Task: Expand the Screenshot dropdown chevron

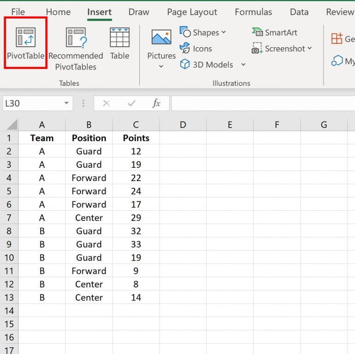Action: coord(310,48)
